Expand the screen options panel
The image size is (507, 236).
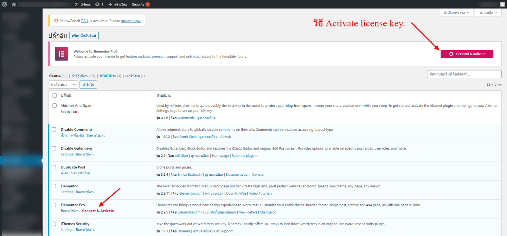456,13
